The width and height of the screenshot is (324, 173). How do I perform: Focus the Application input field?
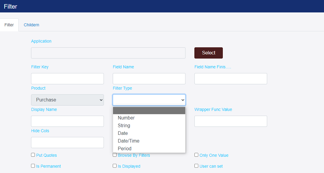point(108,53)
